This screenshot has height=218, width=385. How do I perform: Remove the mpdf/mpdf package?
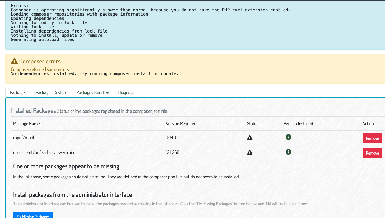click(x=372, y=138)
